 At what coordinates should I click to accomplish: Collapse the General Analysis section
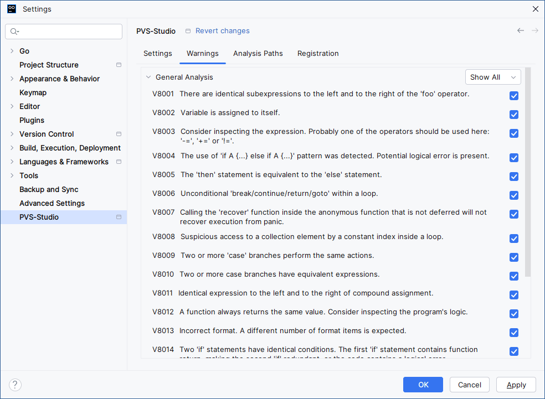[x=148, y=77]
